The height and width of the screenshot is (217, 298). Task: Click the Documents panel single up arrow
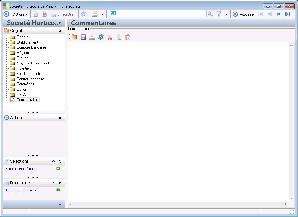click(53, 183)
